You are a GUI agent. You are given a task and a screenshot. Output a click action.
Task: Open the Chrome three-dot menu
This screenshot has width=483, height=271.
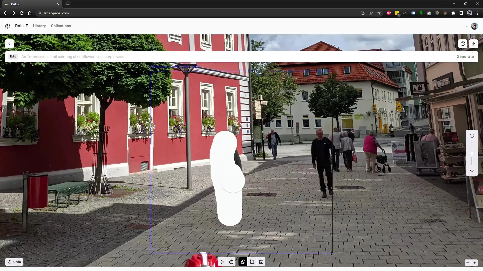tap(477, 13)
